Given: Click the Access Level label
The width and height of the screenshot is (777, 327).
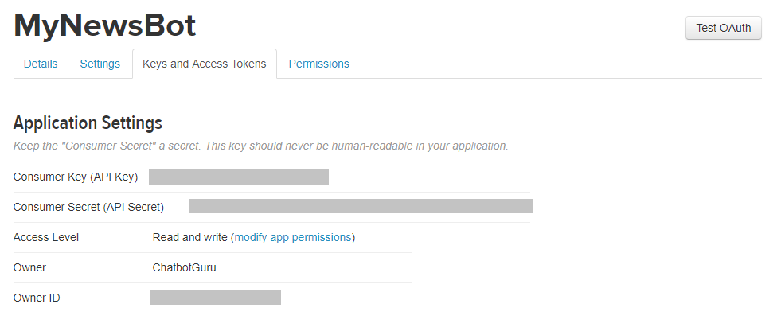Looking at the screenshot, I should click(x=46, y=237).
